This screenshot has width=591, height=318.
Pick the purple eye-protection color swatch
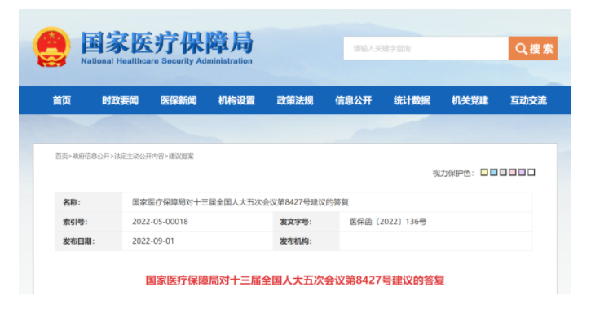(x=522, y=172)
